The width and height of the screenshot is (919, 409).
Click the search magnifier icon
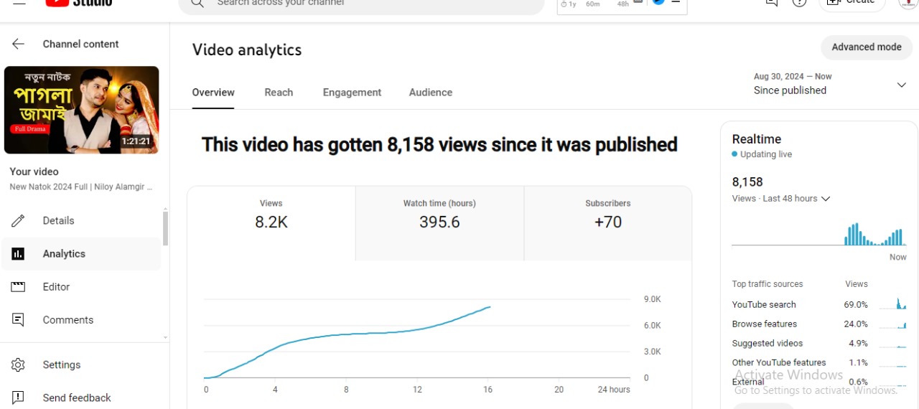197,4
